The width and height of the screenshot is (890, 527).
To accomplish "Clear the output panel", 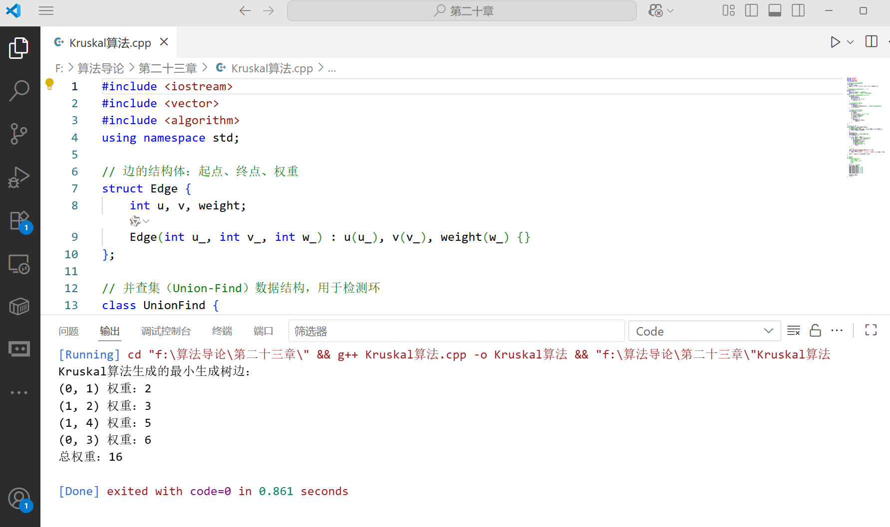I will [x=793, y=331].
